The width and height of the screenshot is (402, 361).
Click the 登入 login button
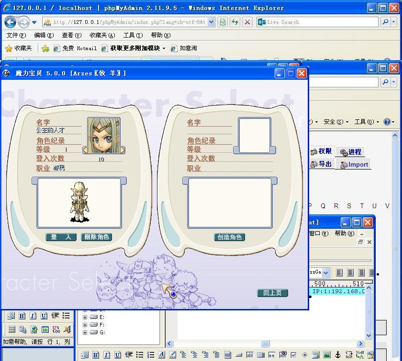coord(61,237)
